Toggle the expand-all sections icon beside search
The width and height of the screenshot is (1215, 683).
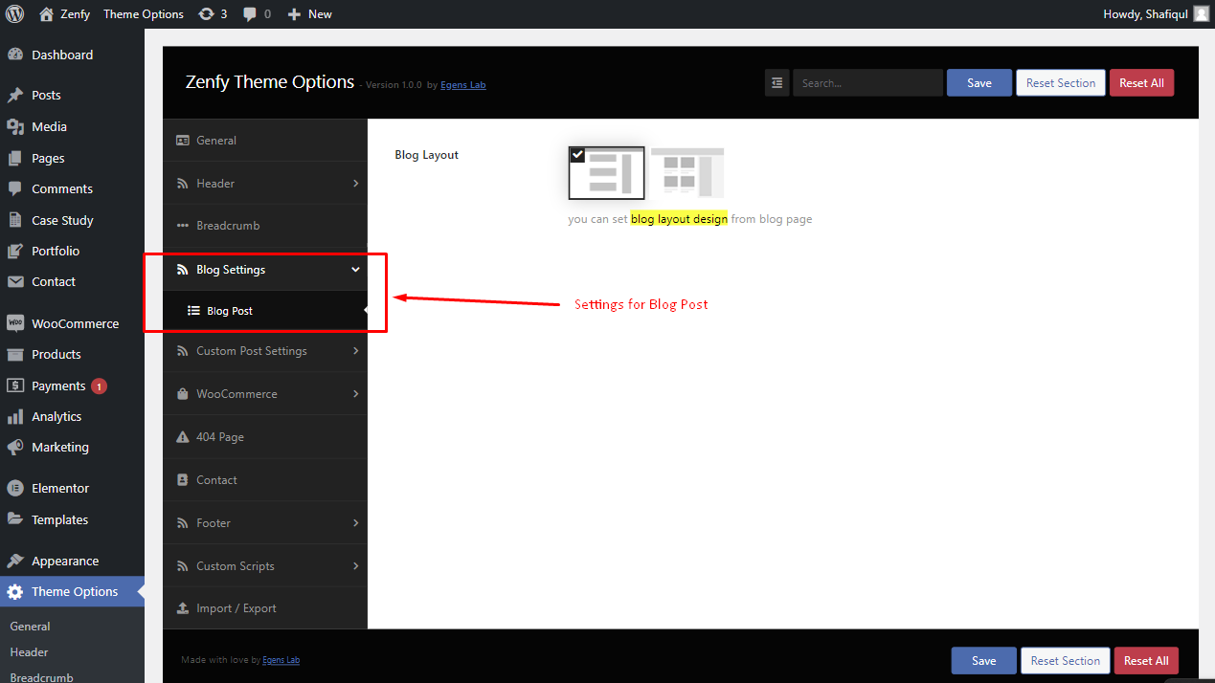[x=776, y=83]
